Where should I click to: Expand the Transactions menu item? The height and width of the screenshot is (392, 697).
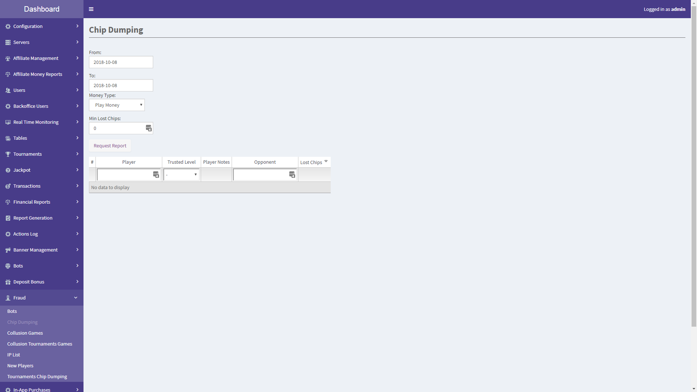point(42,186)
